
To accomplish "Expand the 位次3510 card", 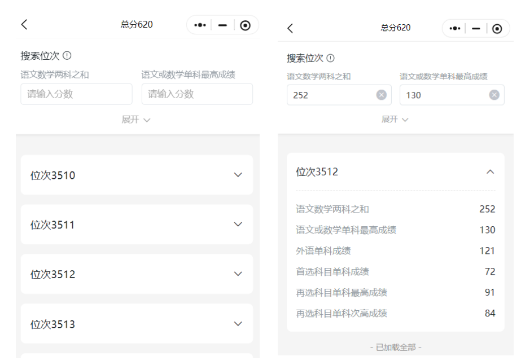I will pos(238,175).
